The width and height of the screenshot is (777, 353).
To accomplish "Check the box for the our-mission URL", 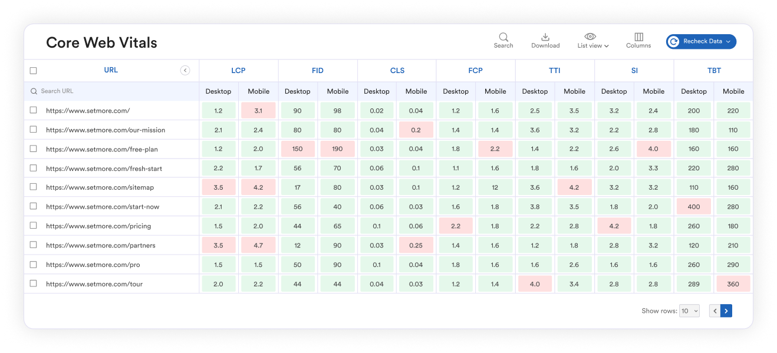I will [34, 130].
